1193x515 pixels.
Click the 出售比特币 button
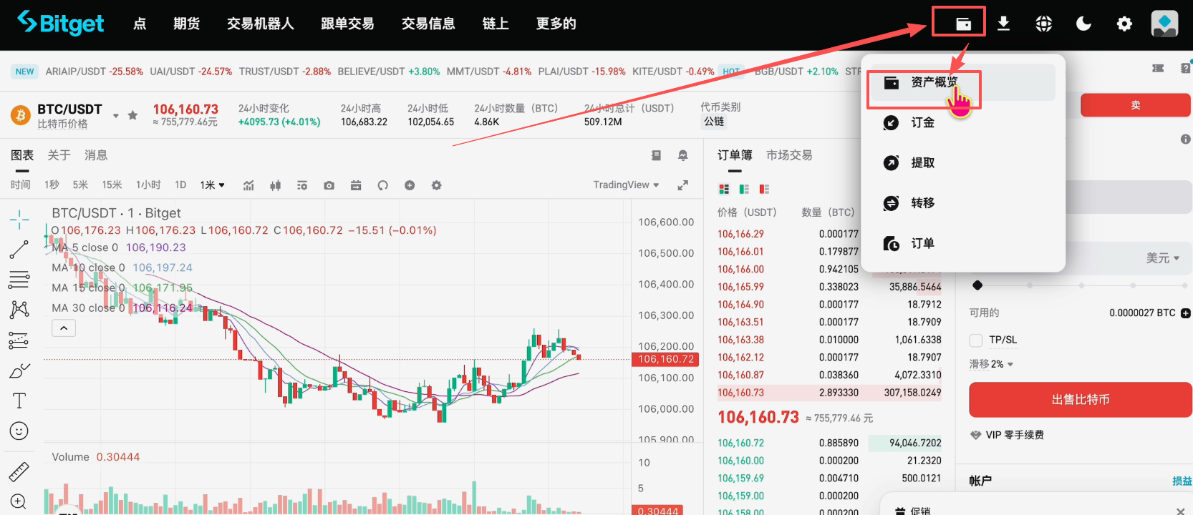click(x=1080, y=399)
